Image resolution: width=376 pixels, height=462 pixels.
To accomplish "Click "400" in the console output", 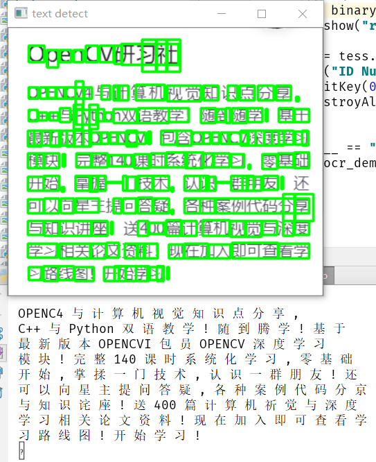I will (165, 405).
